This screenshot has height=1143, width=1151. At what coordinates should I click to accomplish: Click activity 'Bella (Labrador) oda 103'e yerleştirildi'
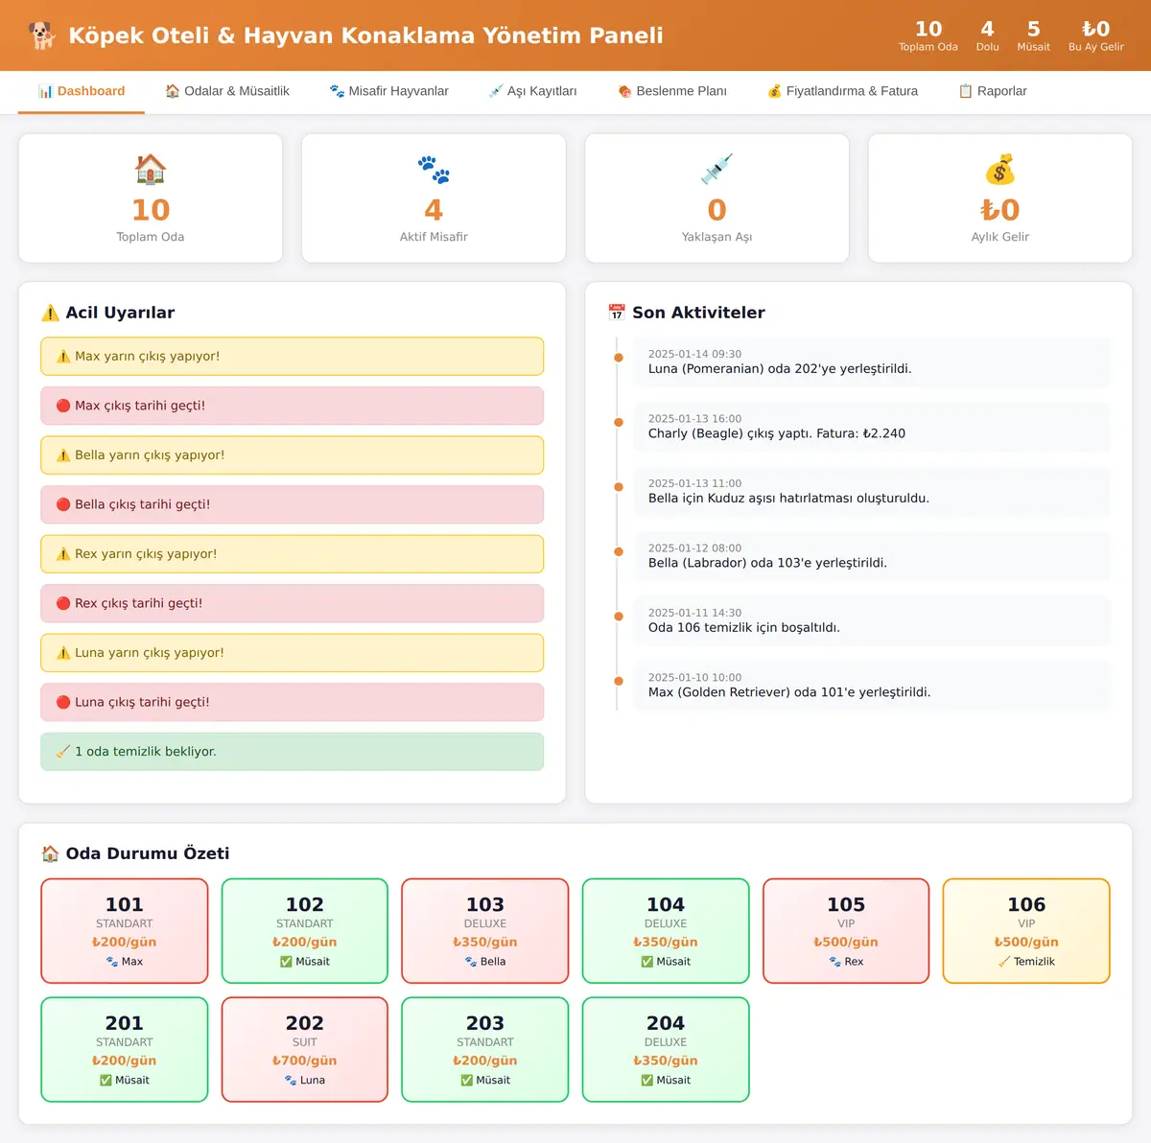coord(872,556)
